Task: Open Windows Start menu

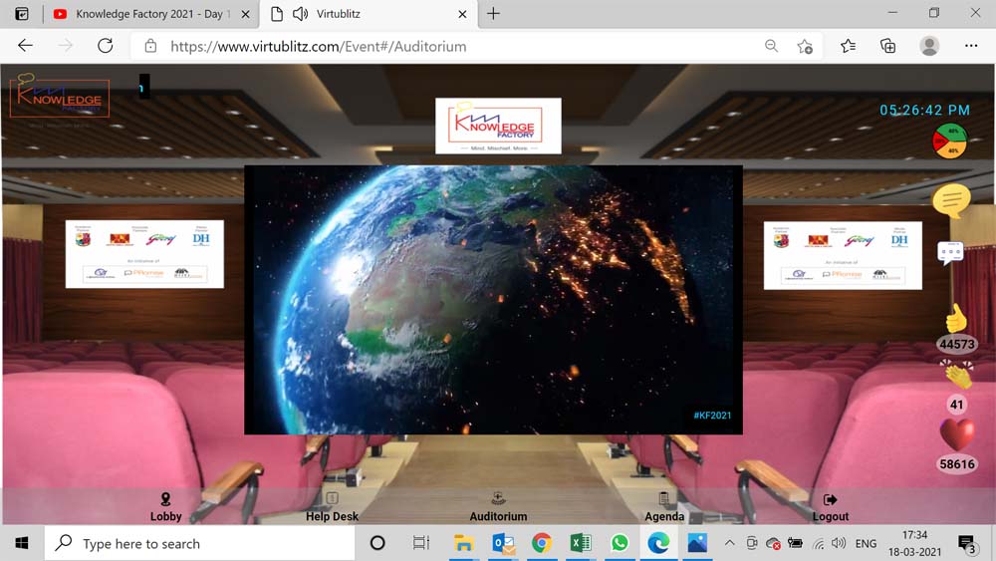Action: point(22,543)
